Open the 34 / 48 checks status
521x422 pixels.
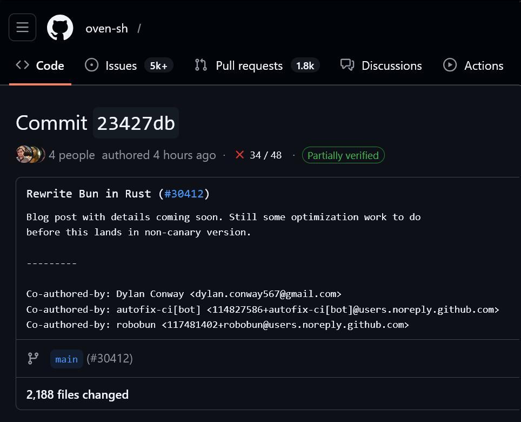265,155
